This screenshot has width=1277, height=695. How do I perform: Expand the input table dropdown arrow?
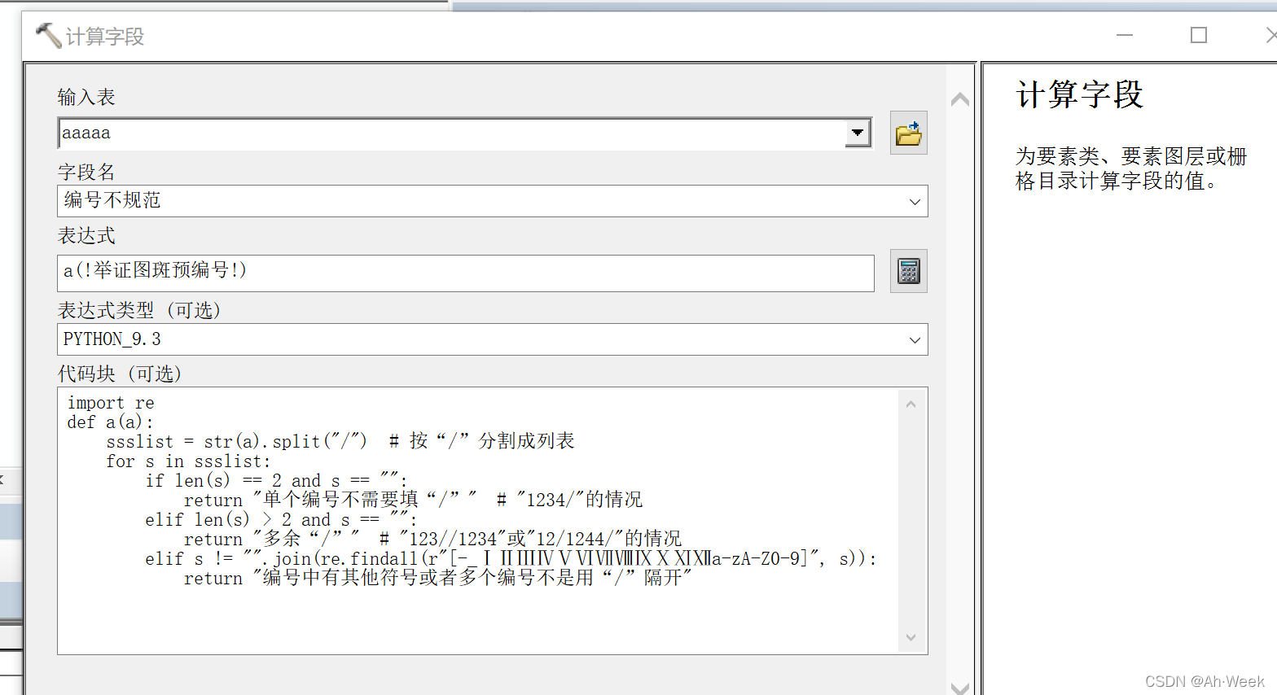coord(858,133)
